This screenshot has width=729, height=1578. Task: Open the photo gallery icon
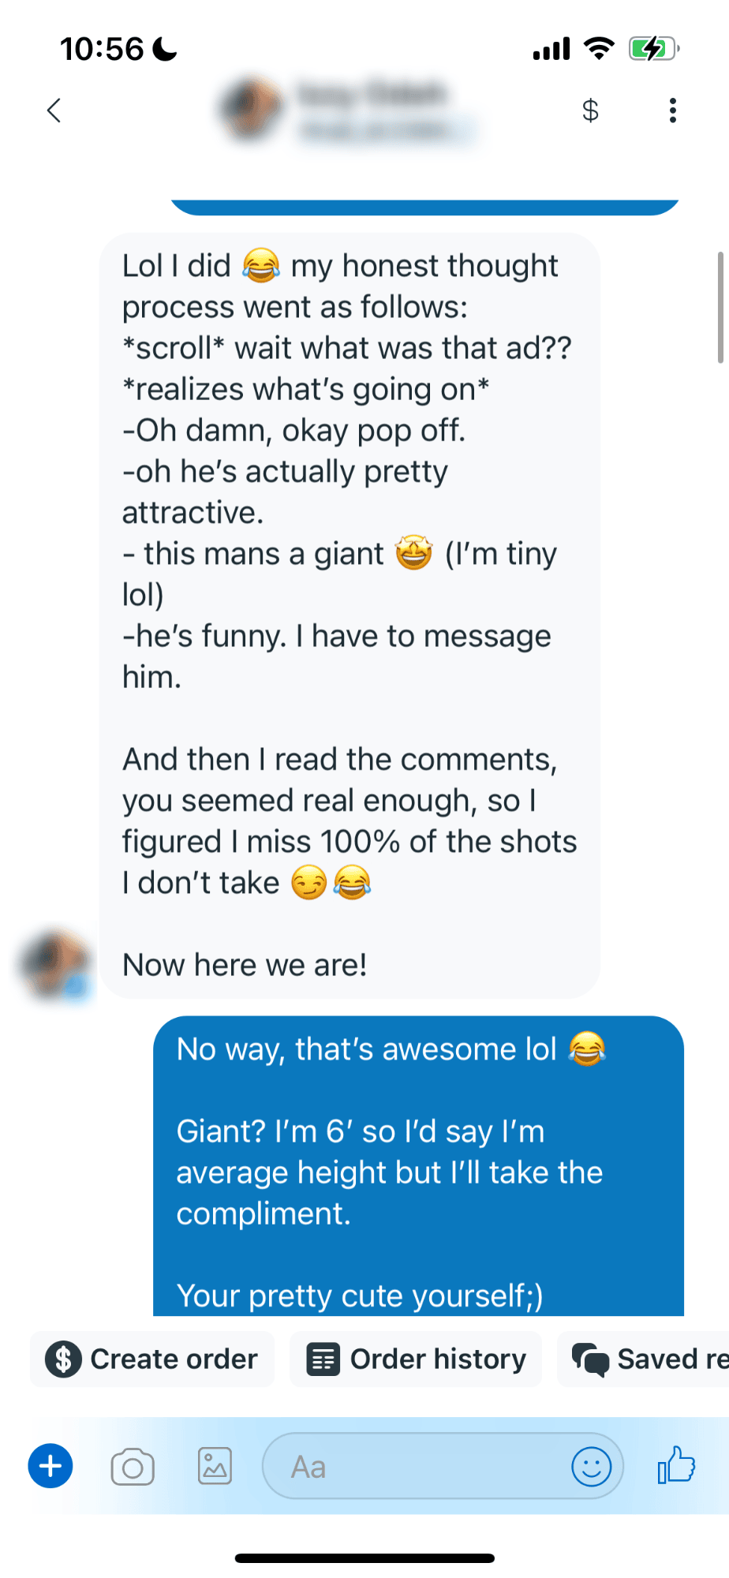click(215, 1466)
